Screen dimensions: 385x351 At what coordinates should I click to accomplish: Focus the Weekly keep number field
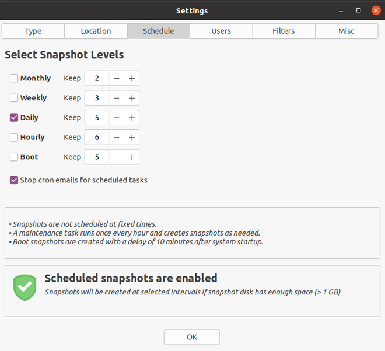tap(97, 98)
